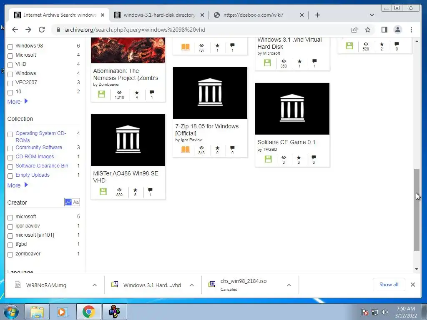The height and width of the screenshot is (320, 427).
Task: Click the search tabs chevron in title bar
Action: (x=372, y=15)
